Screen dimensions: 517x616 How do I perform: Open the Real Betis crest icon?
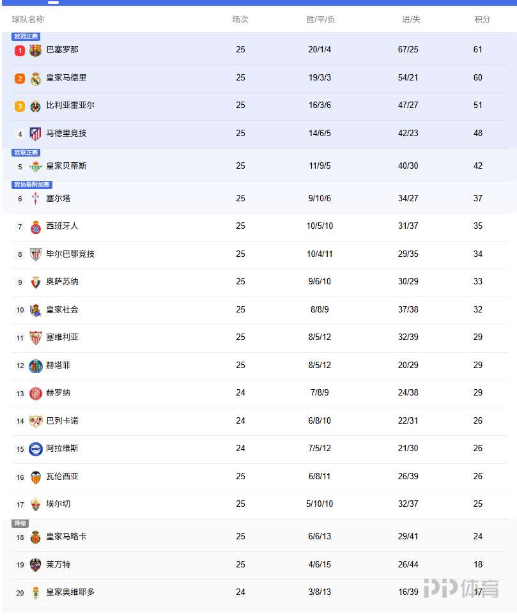[x=36, y=167]
